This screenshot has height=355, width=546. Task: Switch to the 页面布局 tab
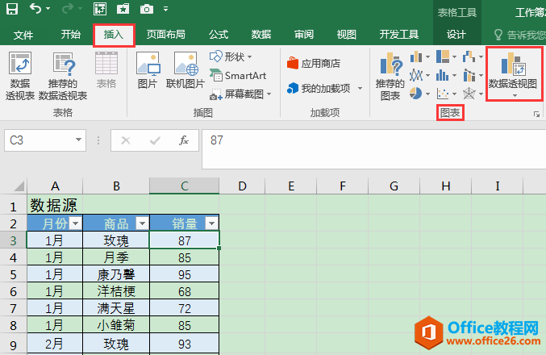pos(166,35)
